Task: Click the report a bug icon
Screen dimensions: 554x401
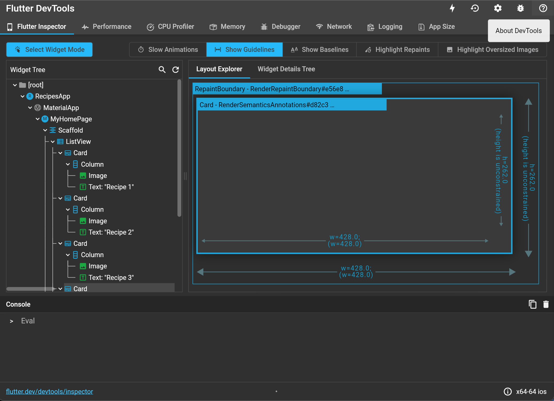Action: pyautogui.click(x=520, y=8)
